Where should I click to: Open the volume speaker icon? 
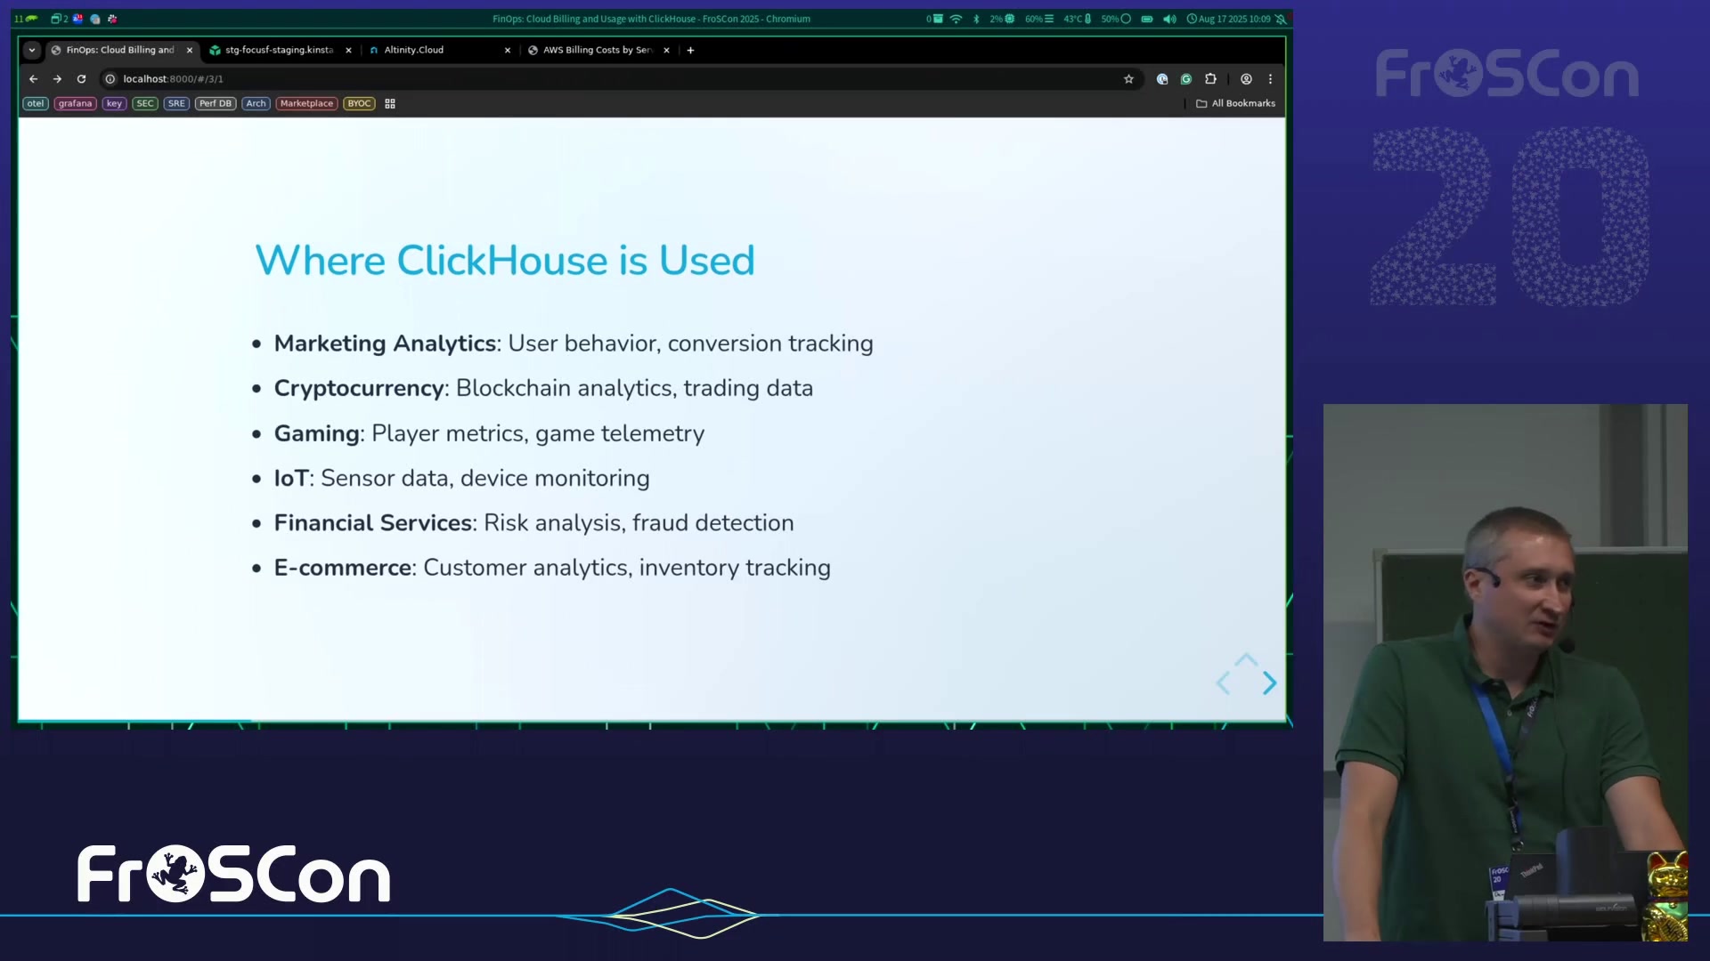pos(1169,19)
